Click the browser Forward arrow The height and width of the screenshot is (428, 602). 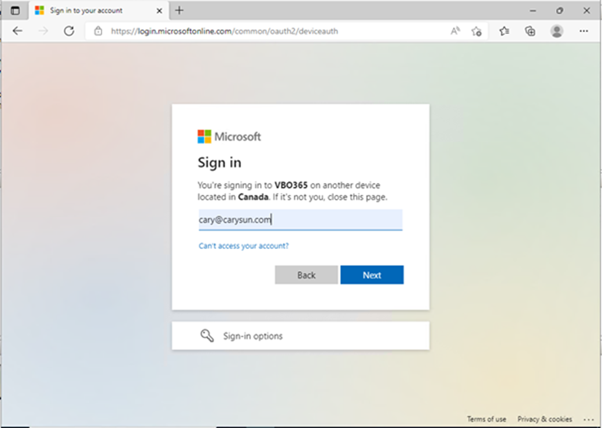click(x=43, y=31)
